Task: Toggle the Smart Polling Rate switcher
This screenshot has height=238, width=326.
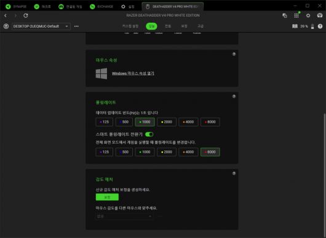Action: [149, 134]
